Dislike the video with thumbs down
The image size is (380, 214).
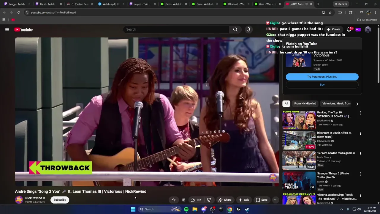(x=209, y=200)
